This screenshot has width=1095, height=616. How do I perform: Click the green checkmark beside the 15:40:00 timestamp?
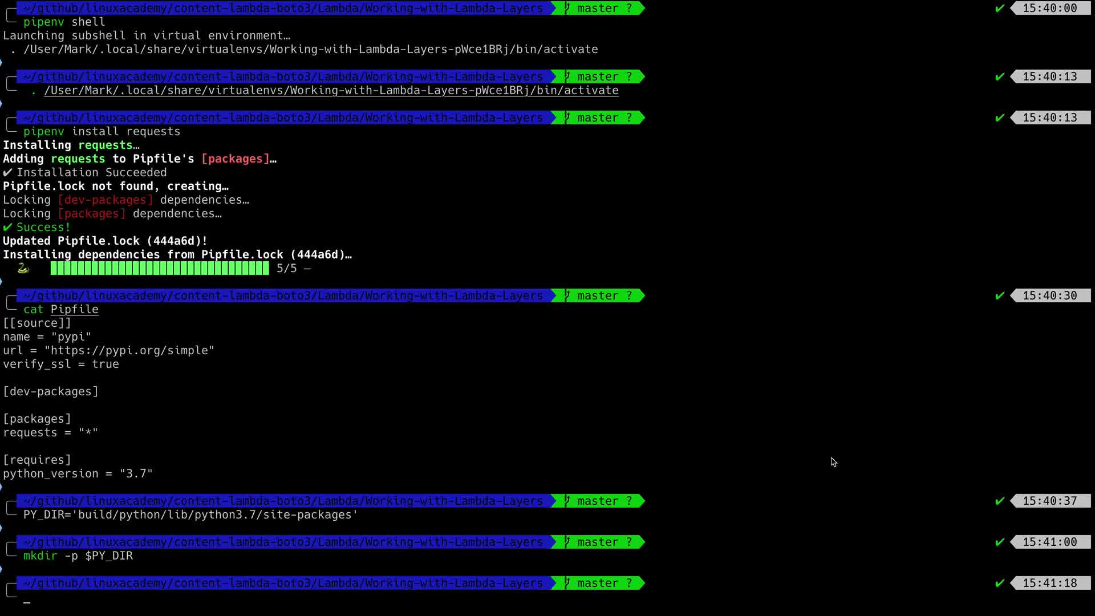(x=999, y=8)
